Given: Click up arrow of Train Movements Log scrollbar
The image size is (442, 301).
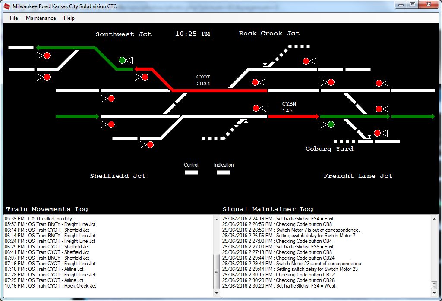Looking at the screenshot, I should (217, 219).
